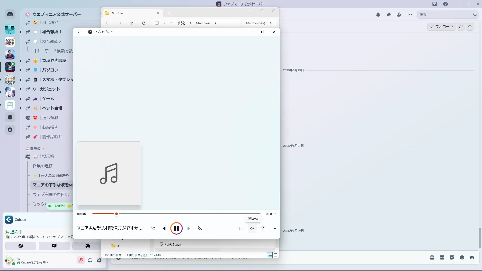Select the 作業の進捗 thread
The image size is (482, 271).
pos(43,166)
